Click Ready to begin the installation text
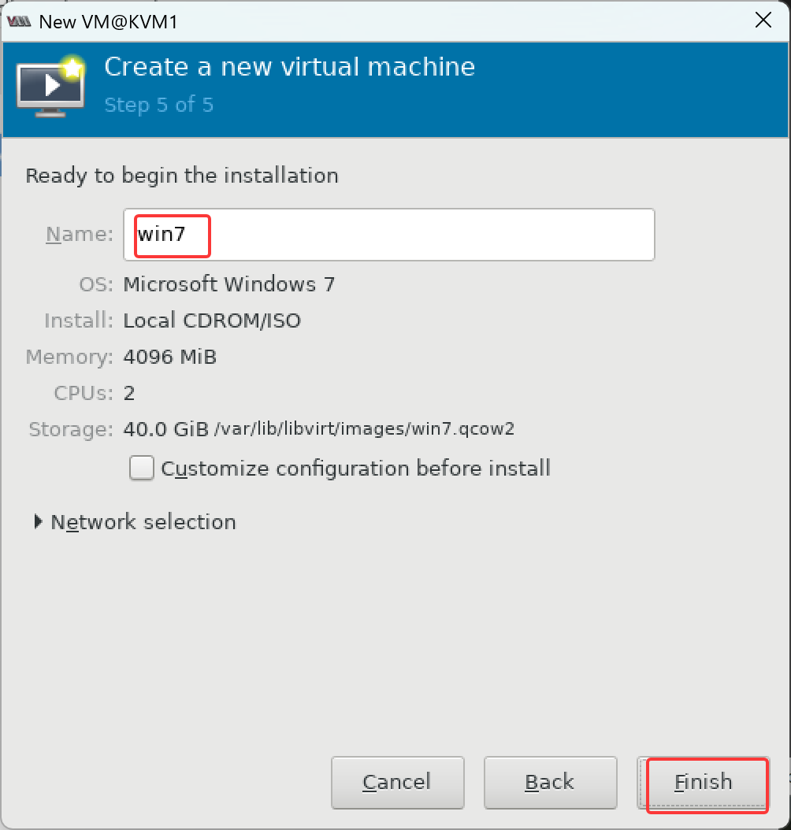This screenshot has width=791, height=830. coord(182,176)
